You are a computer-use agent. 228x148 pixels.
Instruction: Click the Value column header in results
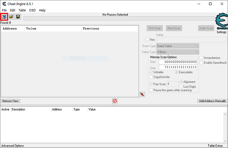53,29
